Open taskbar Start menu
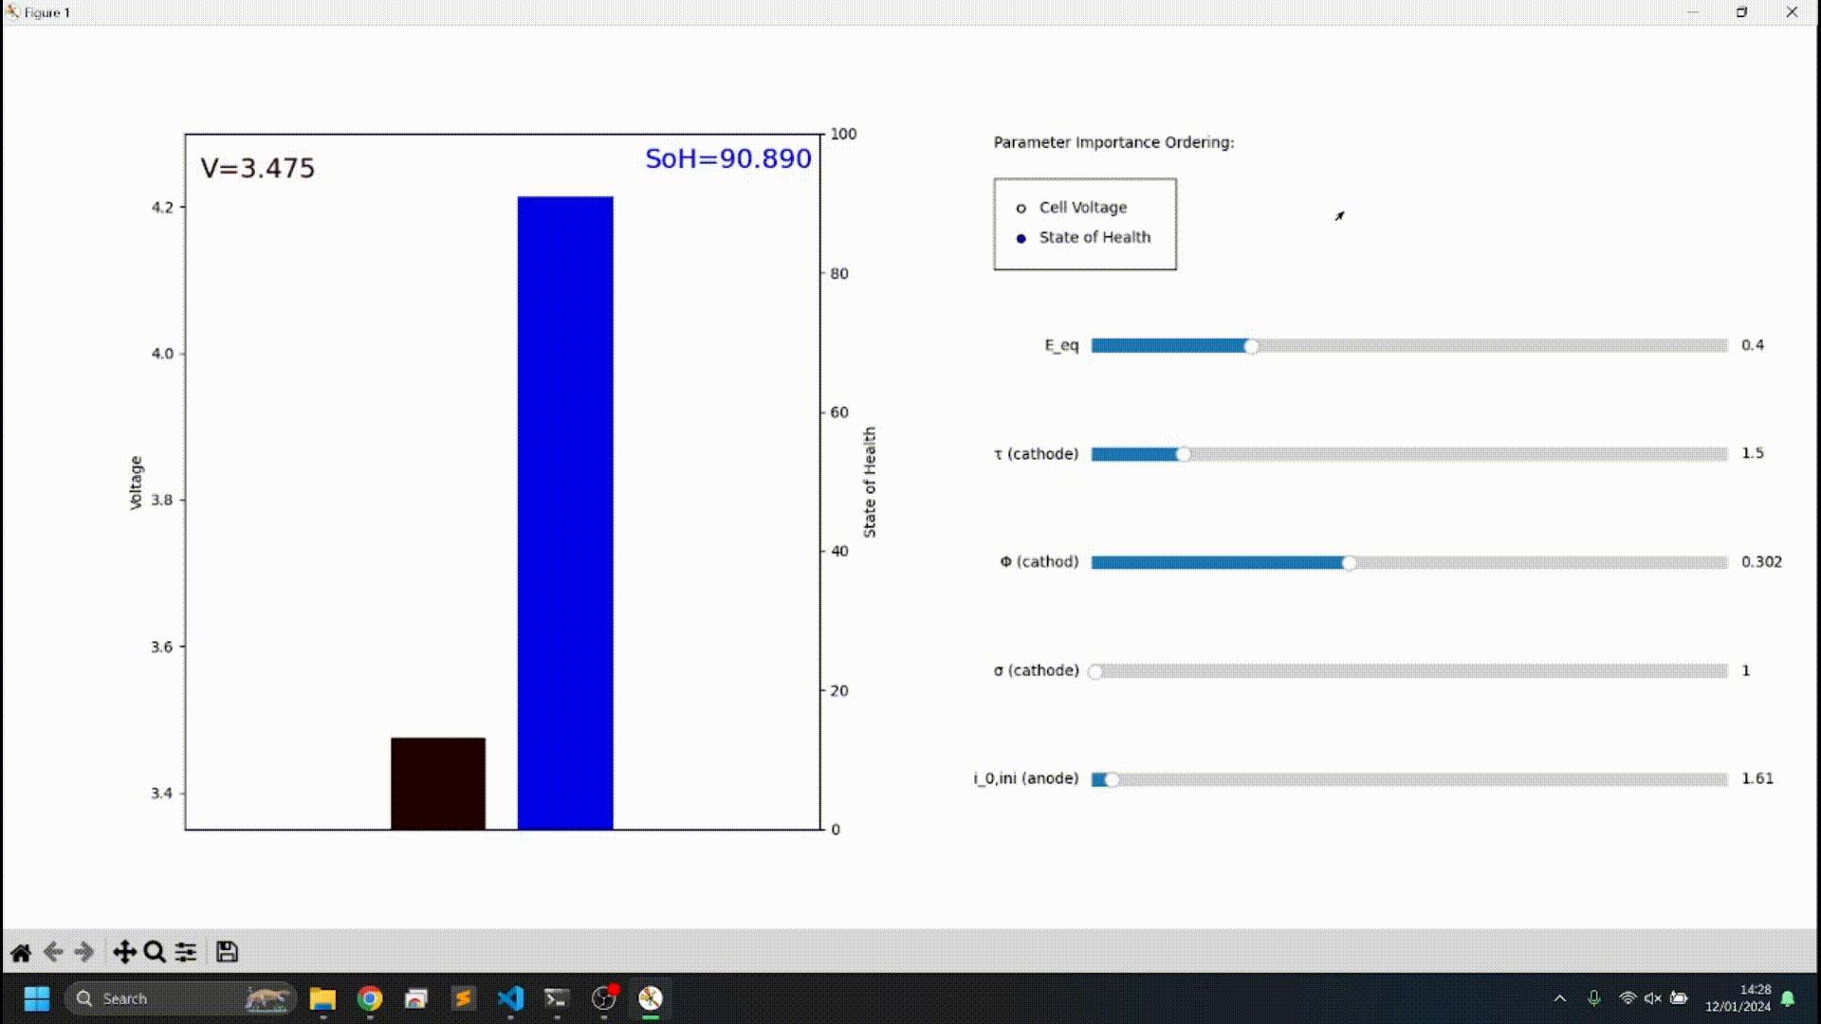The height and width of the screenshot is (1024, 1821). (x=35, y=997)
